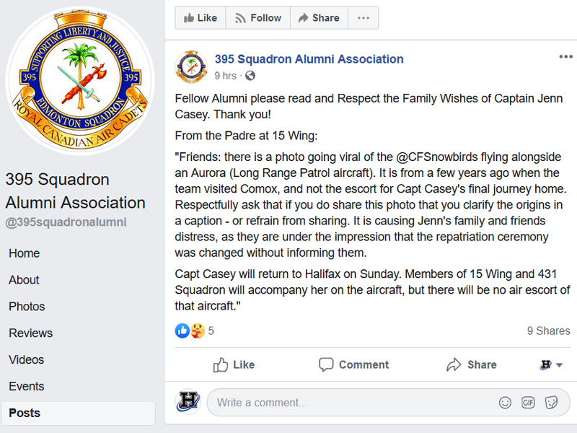Open the Photos section in sidebar
The height and width of the screenshot is (433, 577).
click(x=27, y=306)
